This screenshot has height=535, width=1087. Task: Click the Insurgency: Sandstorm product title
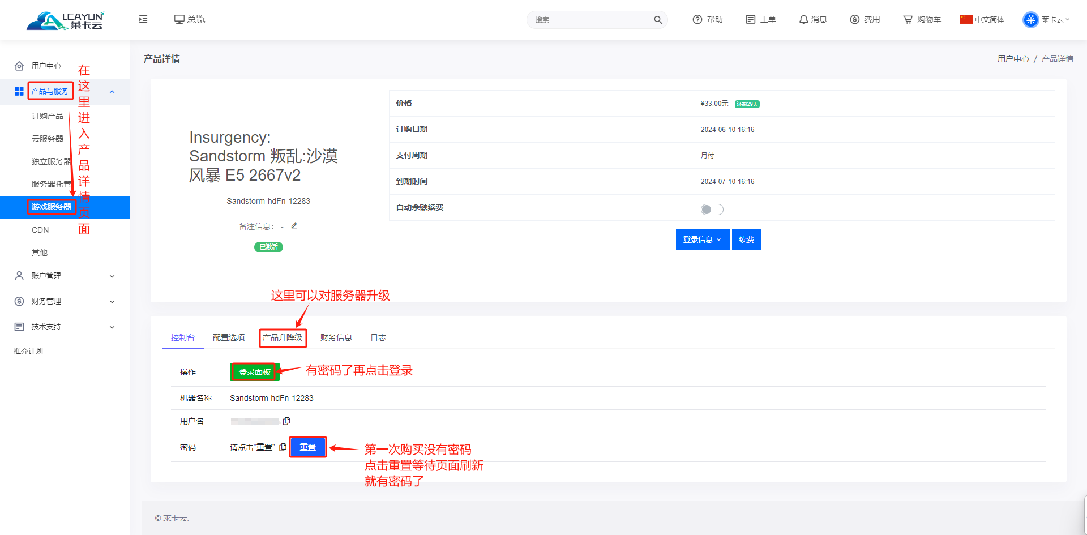pyautogui.click(x=263, y=156)
